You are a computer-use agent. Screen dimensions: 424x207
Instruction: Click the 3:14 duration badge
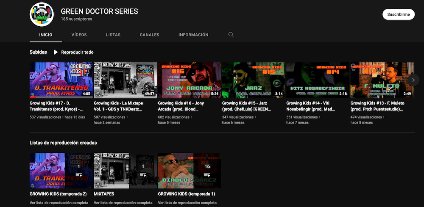click(279, 94)
